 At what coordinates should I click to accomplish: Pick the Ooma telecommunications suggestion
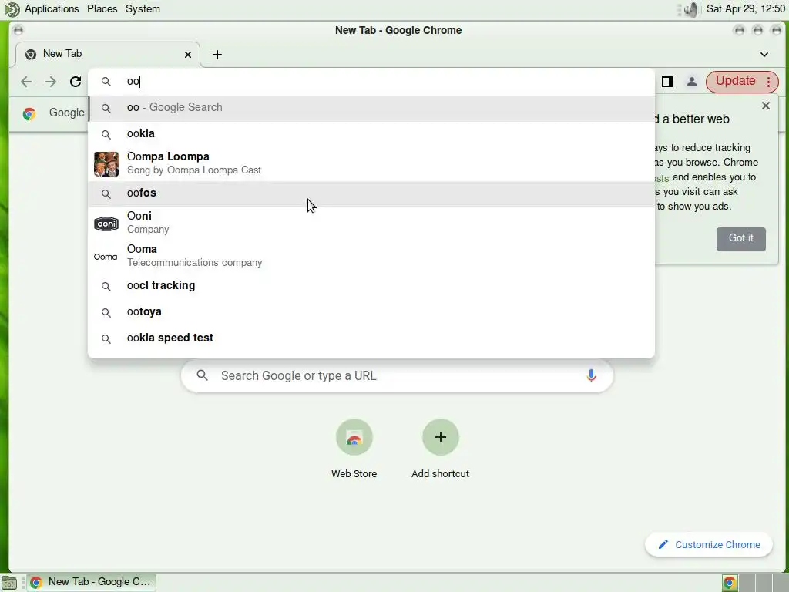tap(371, 256)
